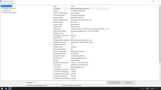The width and height of the screenshot is (161, 90).
Task: Enable Search category names only
Action: pyautogui.click(x=62, y=85)
